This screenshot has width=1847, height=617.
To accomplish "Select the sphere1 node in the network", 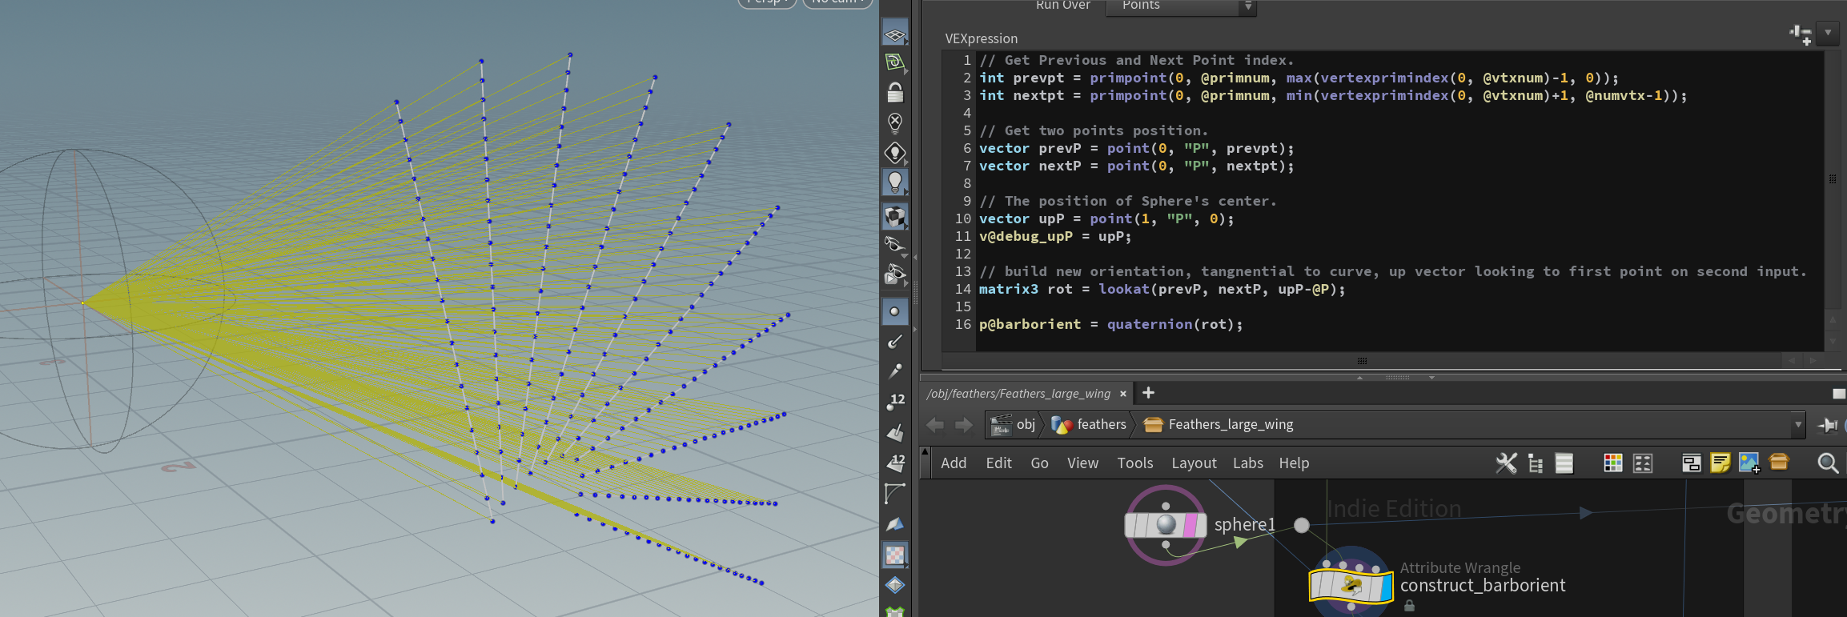I will (1165, 525).
